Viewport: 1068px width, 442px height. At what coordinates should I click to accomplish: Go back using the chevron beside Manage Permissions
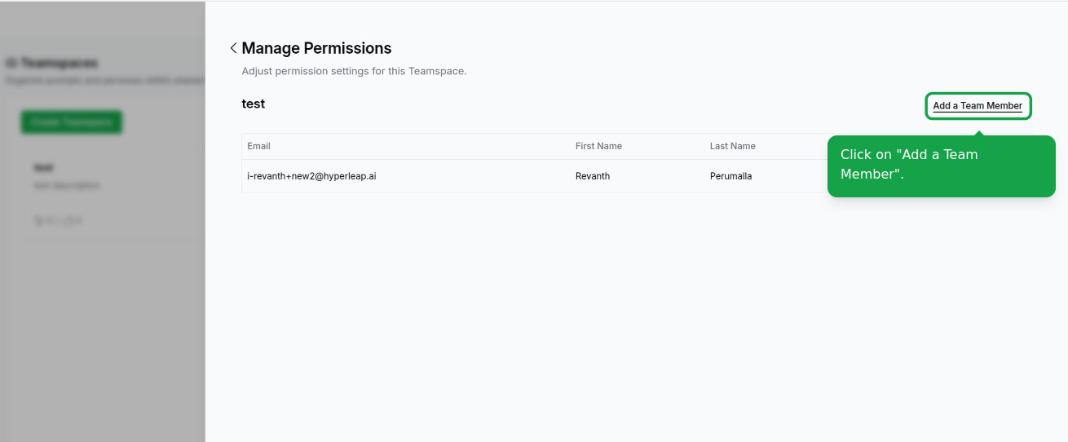233,48
